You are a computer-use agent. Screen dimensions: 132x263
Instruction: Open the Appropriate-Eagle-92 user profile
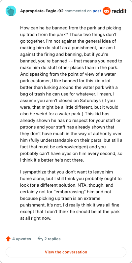(x=42, y=11)
